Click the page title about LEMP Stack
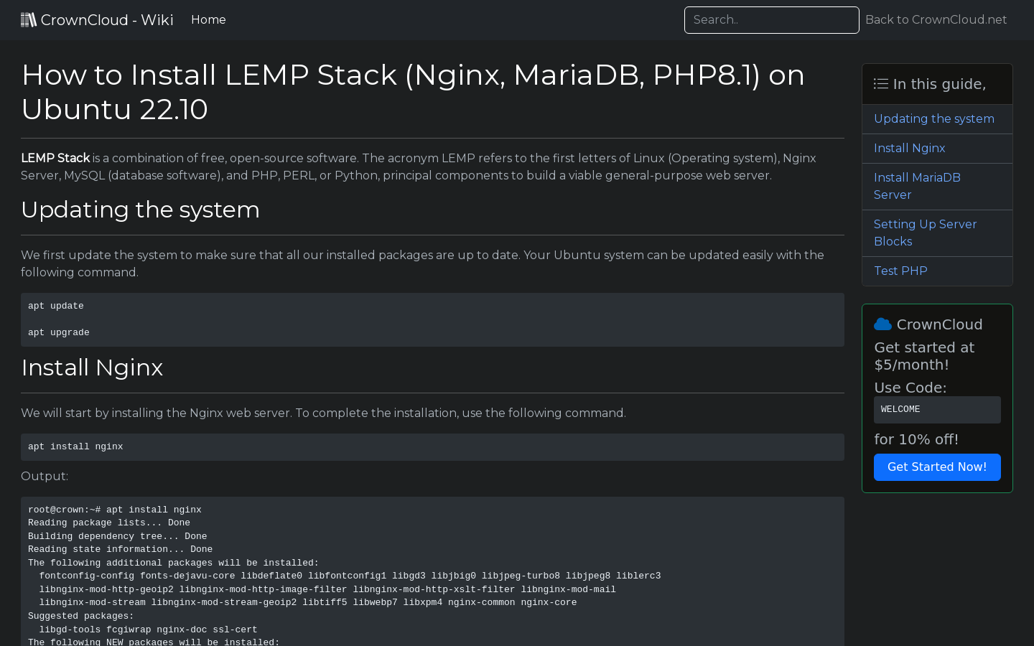This screenshot has height=646, width=1034. pyautogui.click(x=413, y=92)
